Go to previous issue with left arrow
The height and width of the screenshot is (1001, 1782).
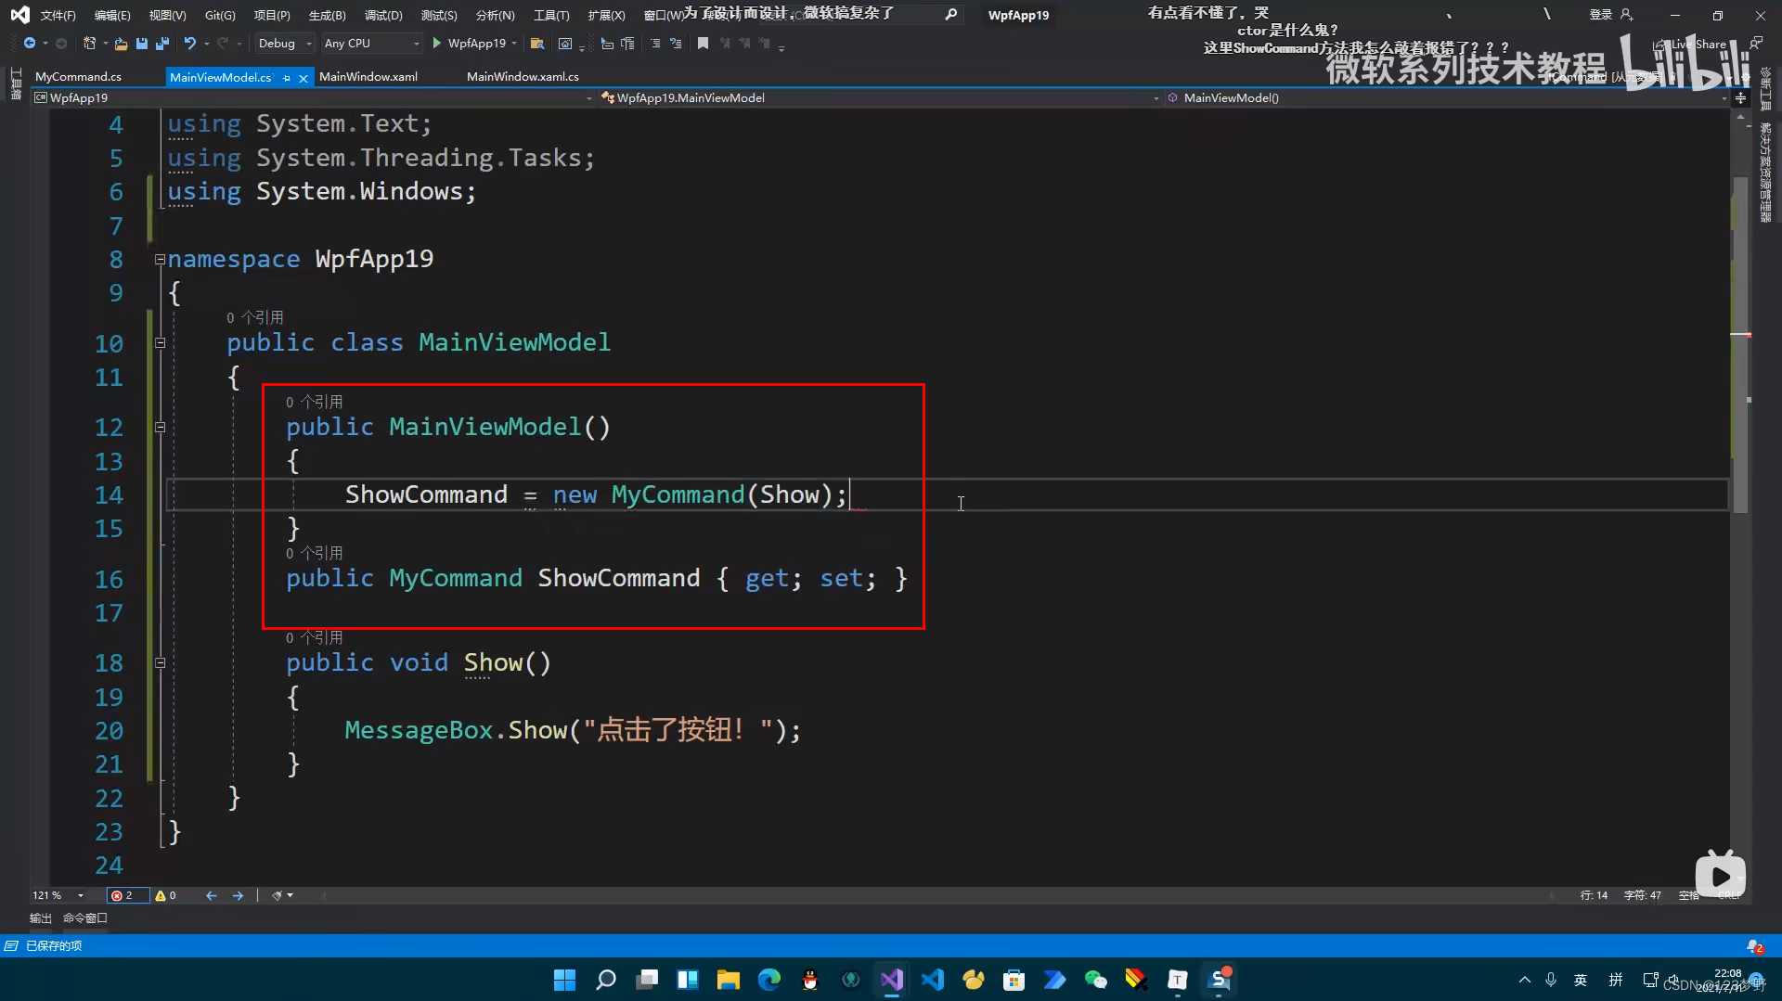(211, 895)
